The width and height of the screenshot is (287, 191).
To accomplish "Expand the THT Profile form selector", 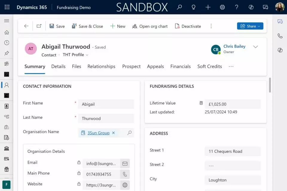I will coord(75,55).
